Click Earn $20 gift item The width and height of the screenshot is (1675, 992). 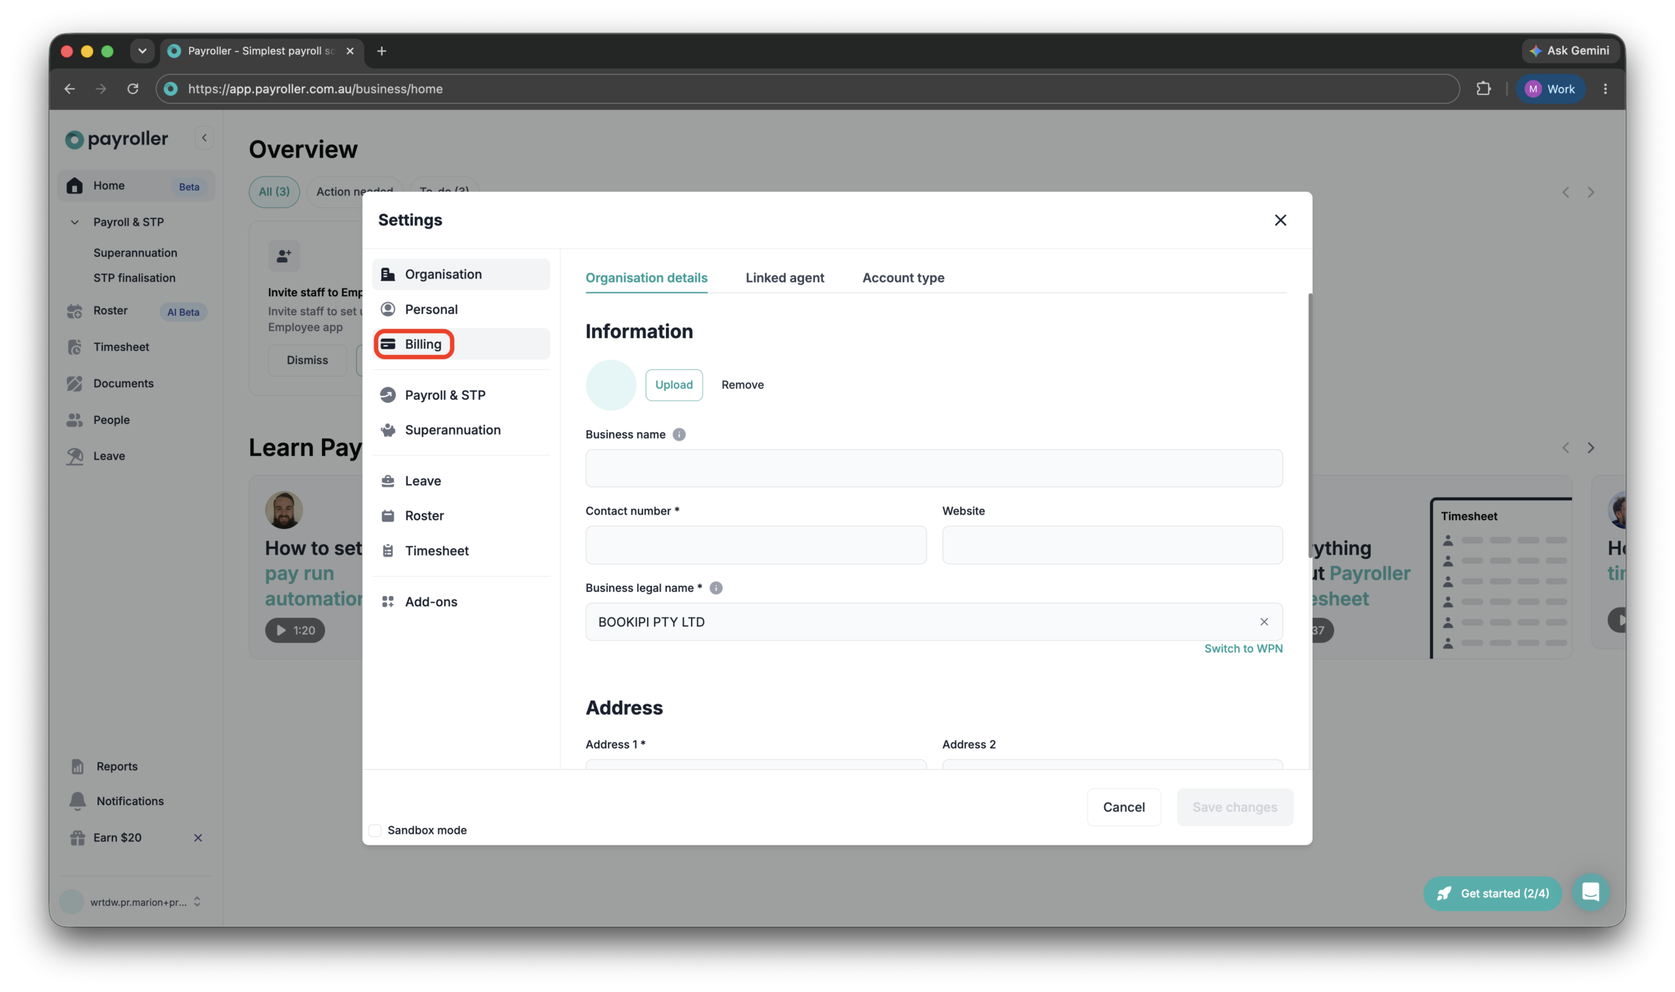tap(107, 838)
